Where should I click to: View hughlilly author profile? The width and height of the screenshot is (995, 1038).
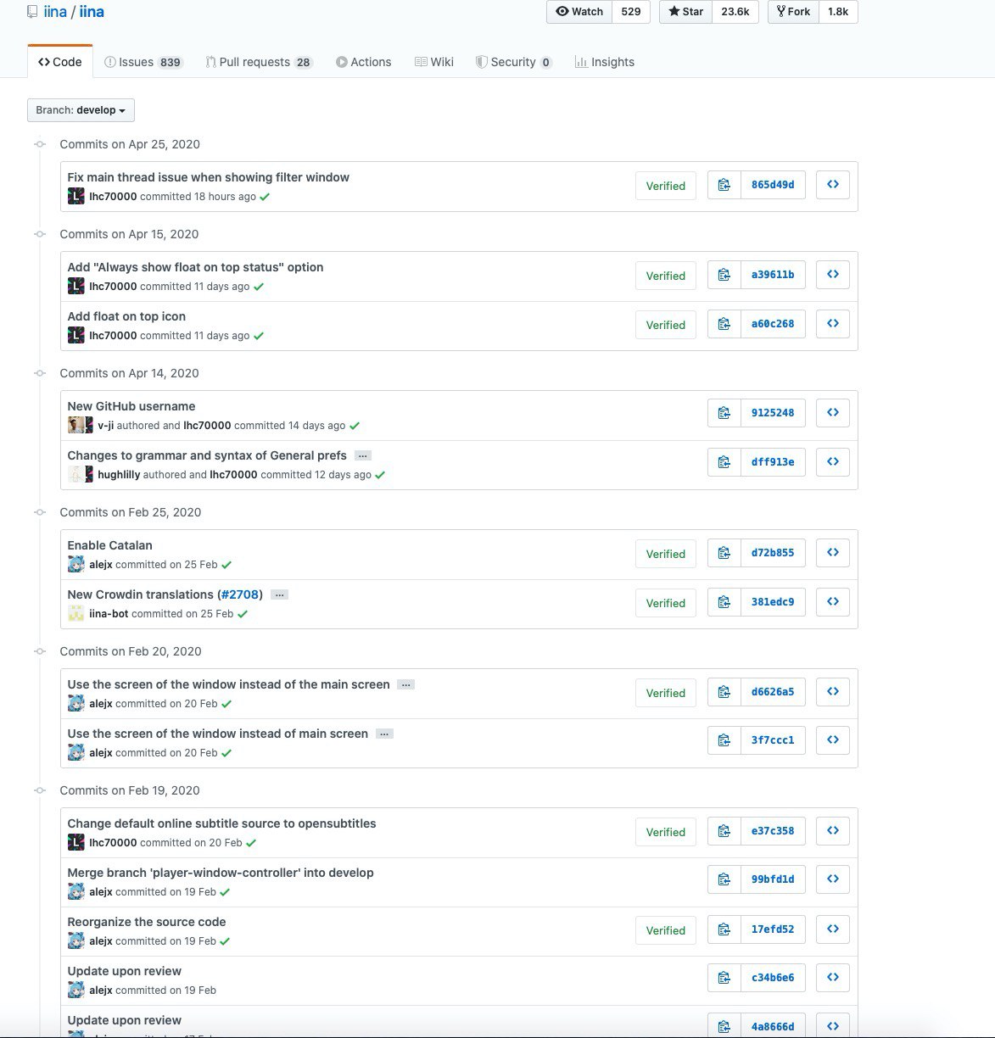119,475
